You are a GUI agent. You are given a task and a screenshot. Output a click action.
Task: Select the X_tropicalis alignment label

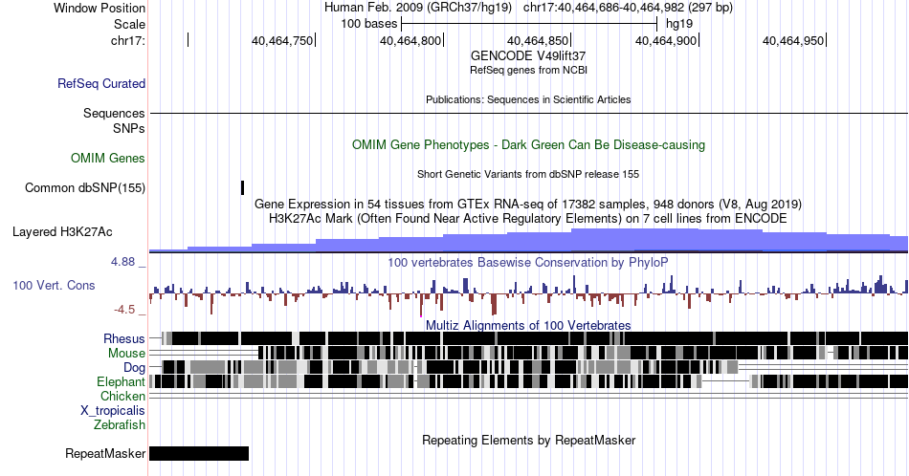[113, 411]
